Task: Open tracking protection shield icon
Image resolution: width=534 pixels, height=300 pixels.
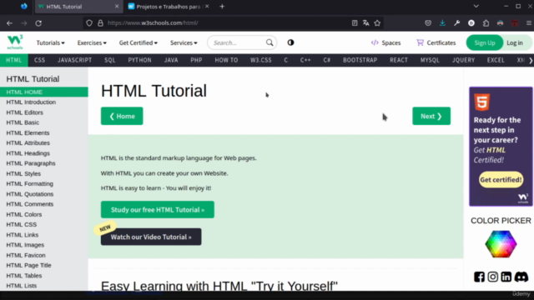Action: click(89, 22)
